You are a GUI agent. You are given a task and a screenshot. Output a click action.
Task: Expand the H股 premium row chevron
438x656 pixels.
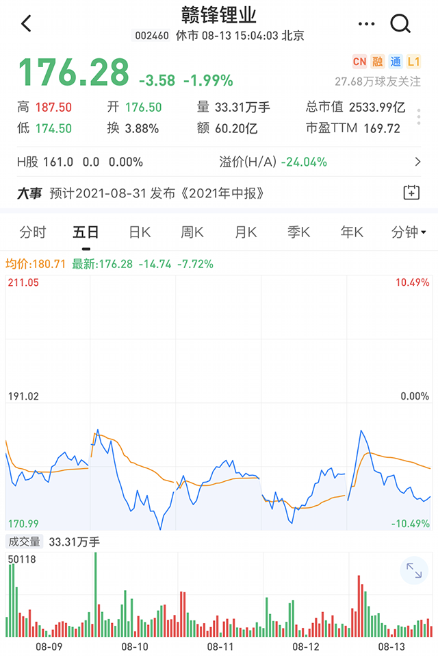417,162
